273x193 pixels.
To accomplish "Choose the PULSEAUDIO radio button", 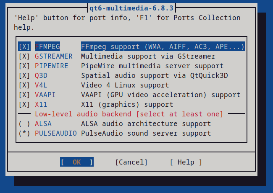I will pos(24,133).
